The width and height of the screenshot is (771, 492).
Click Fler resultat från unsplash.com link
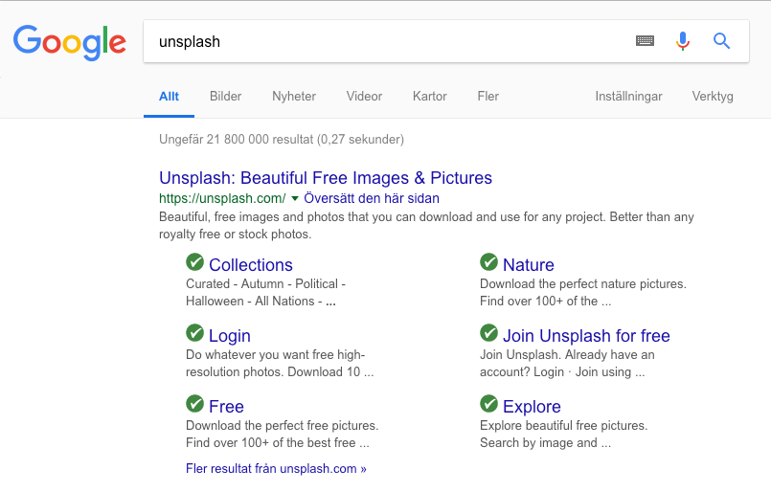(x=276, y=469)
